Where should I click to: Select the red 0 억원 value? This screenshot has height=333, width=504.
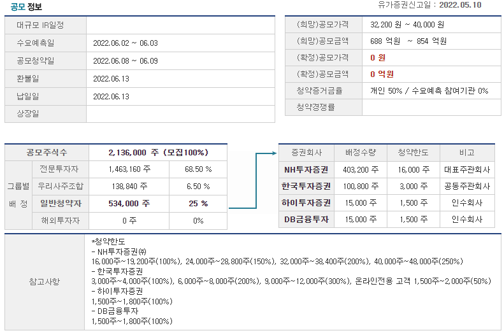pos(382,74)
